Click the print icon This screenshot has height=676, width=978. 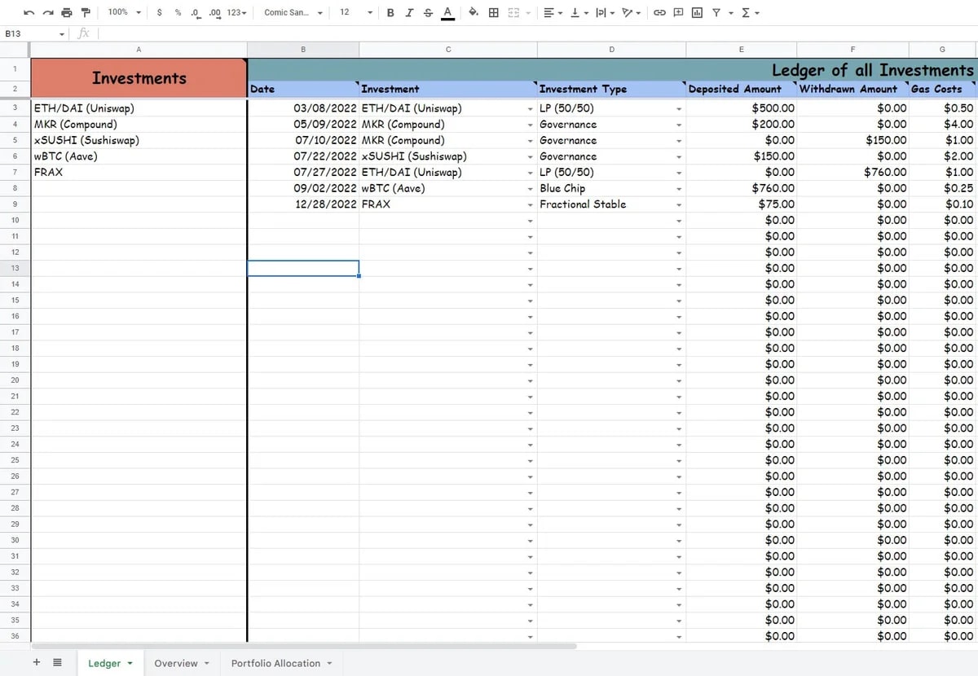click(x=67, y=13)
